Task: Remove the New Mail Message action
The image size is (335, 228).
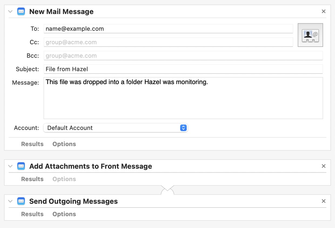Action: tap(324, 11)
